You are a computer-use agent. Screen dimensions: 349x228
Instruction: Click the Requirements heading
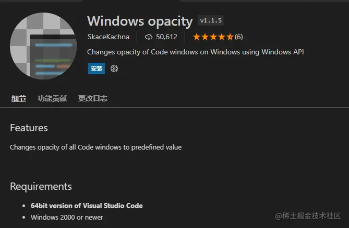(x=41, y=187)
